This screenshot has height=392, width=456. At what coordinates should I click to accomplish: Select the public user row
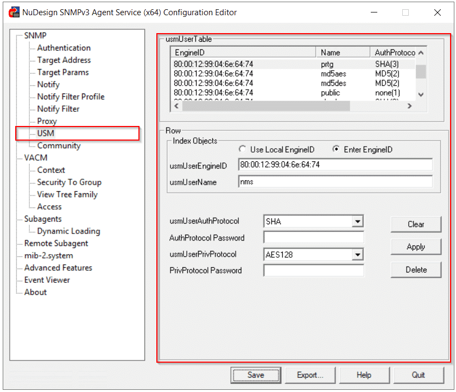(293, 93)
